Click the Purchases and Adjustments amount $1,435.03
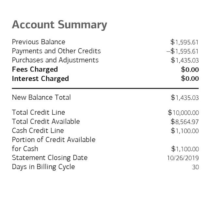The width and height of the screenshot is (209, 209). [185, 60]
